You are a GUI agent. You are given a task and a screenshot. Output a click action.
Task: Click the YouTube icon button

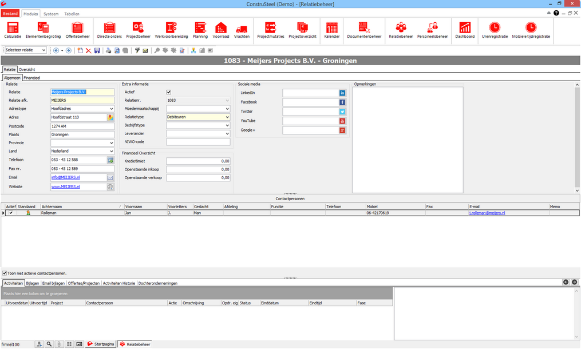(x=342, y=121)
